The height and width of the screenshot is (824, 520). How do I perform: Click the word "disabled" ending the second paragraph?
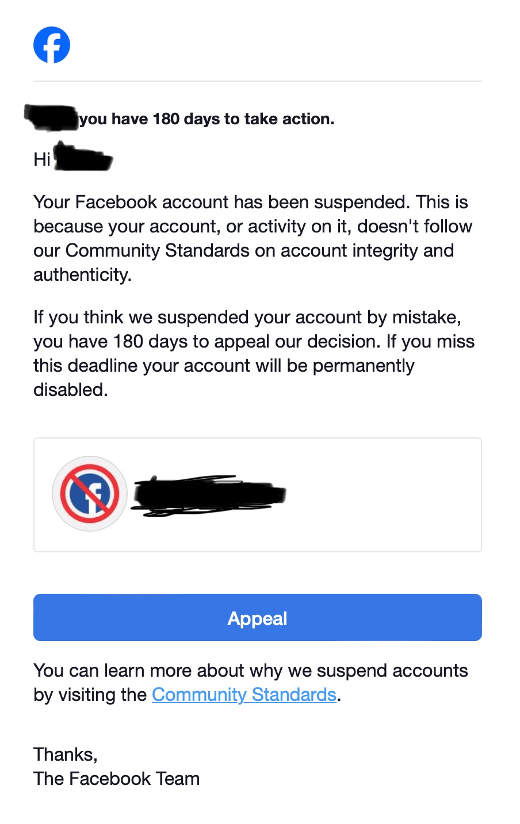click(x=70, y=390)
